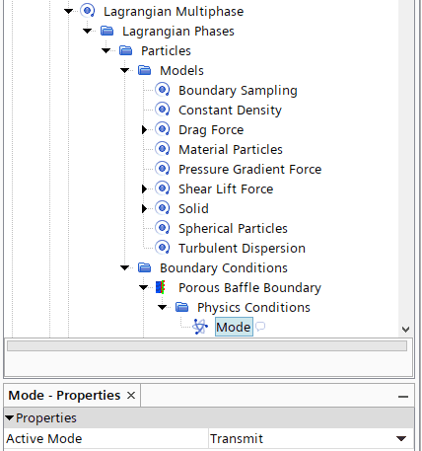
Task: Select the Mode tree item
Action: [x=234, y=327]
